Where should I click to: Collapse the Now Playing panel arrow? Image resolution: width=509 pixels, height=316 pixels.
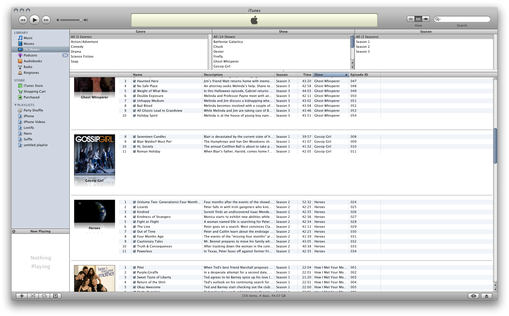pyautogui.click(x=14, y=231)
